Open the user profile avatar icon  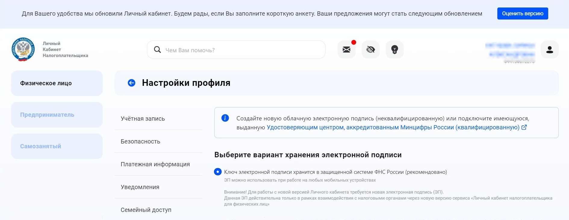click(550, 50)
